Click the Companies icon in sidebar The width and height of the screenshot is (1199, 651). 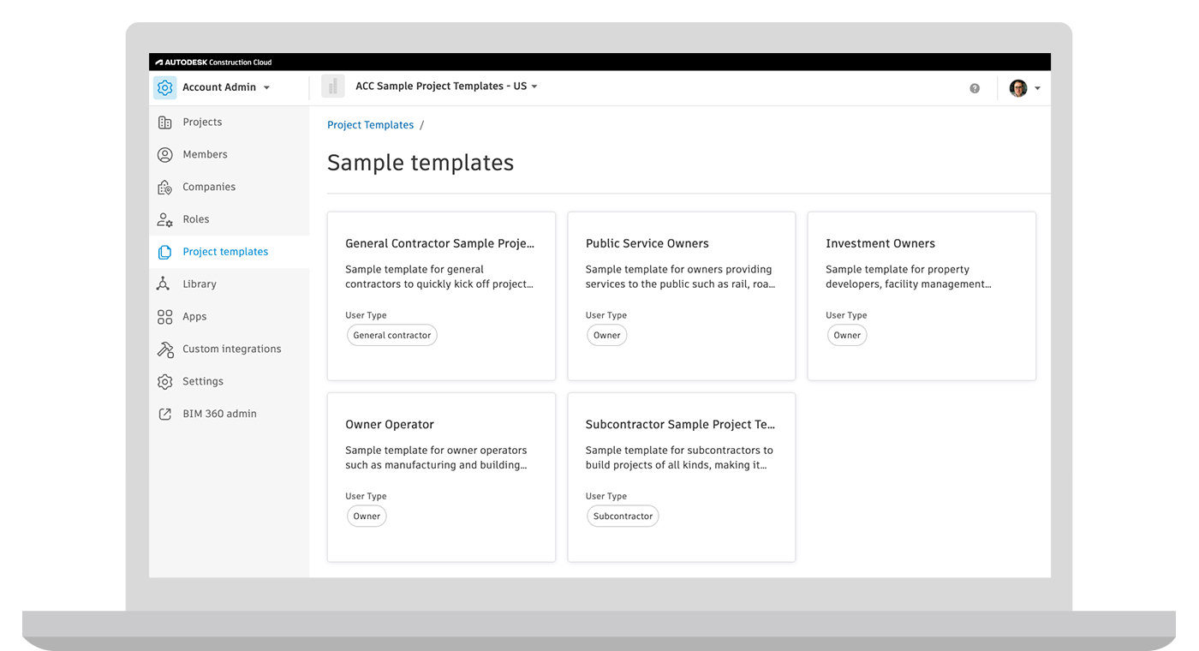(x=165, y=188)
